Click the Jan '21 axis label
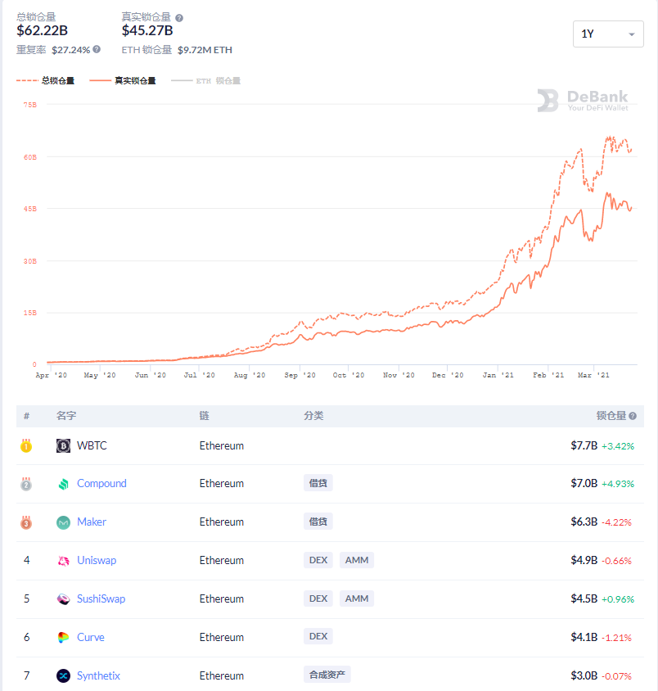Screen dimensions: 658x691 pos(498,375)
